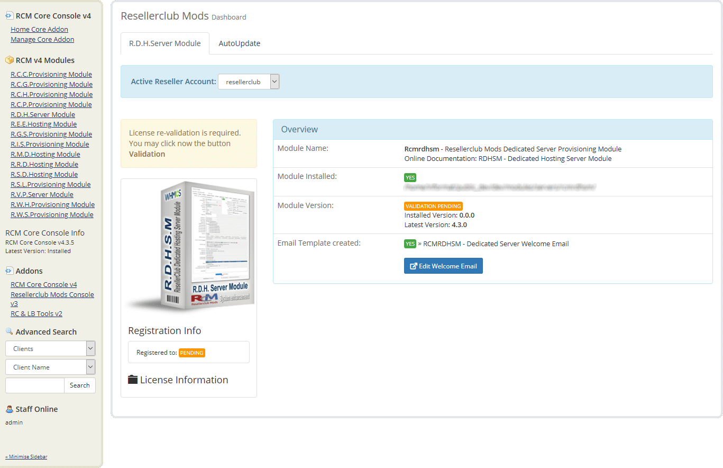Image resolution: width=723 pixels, height=468 pixels.
Task: Open R.W.S.Provisioning Module
Action: (x=52, y=215)
